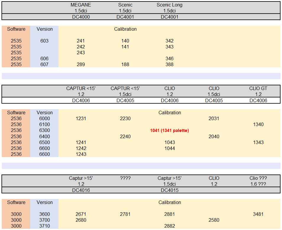The image size is (282, 230).
Task: Select DC4001 in the Scenic Long column
Action: [x=170, y=17]
